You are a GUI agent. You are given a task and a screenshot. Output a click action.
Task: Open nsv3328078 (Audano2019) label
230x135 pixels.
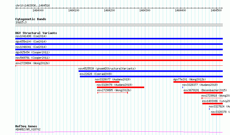(x=114, y=85)
